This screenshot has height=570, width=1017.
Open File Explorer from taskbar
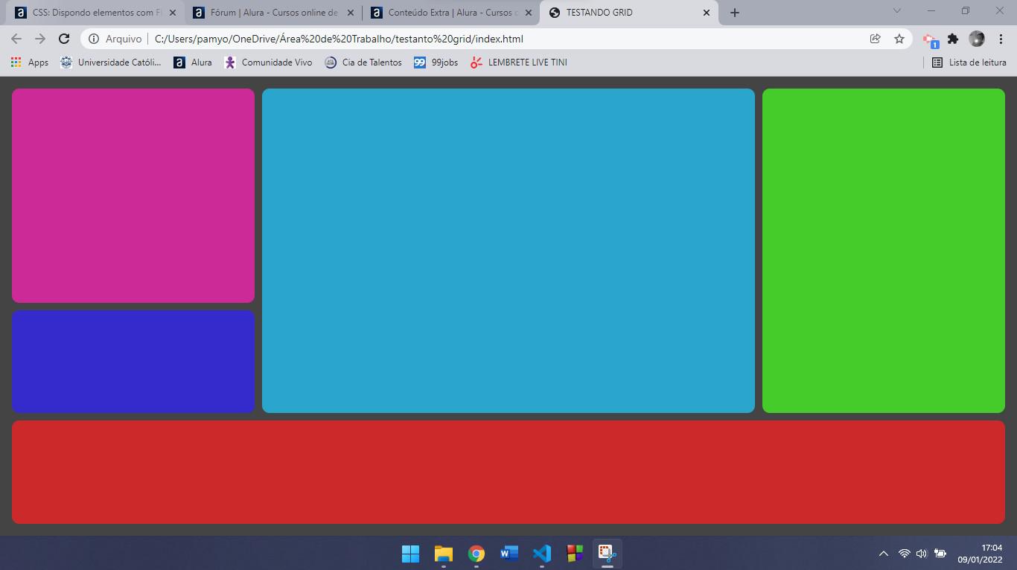[444, 554]
